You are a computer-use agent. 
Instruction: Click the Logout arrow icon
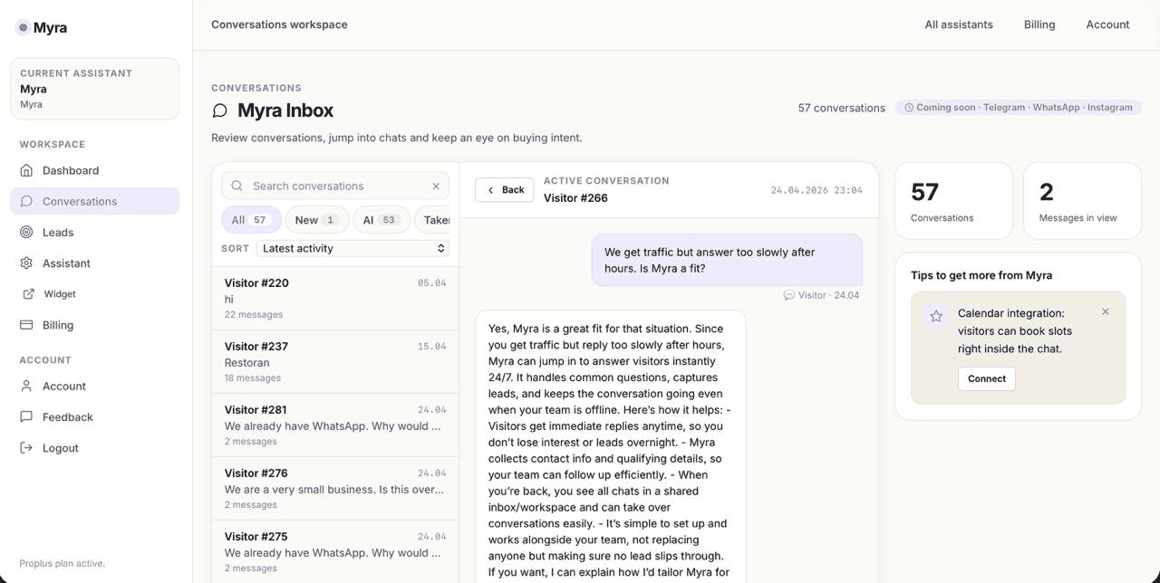click(26, 447)
